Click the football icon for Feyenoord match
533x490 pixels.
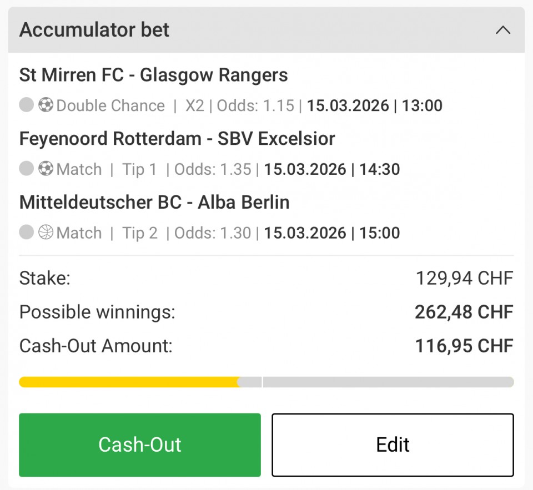[x=46, y=169]
